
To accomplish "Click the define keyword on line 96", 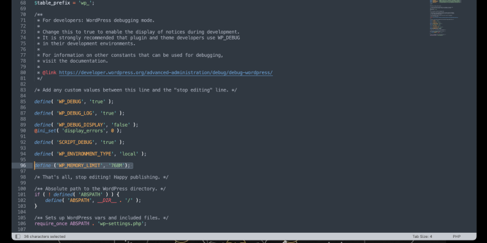I will point(42,166).
